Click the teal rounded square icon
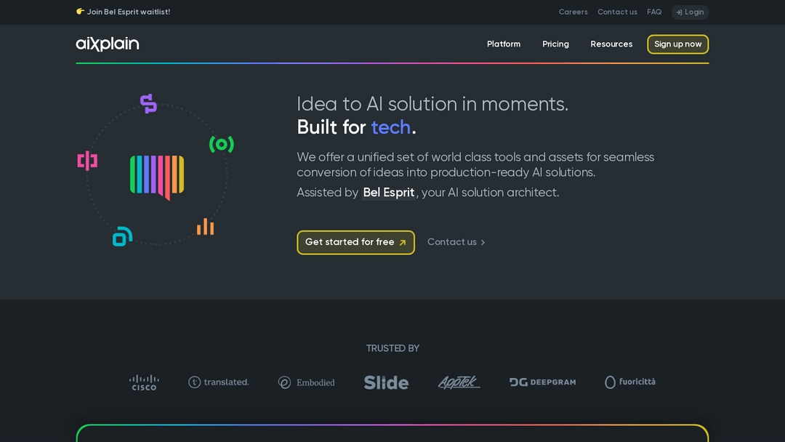Screen dimensions: 785x442 coord(122,236)
